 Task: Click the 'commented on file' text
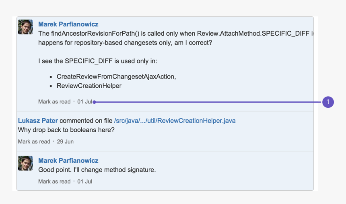click(x=86, y=121)
